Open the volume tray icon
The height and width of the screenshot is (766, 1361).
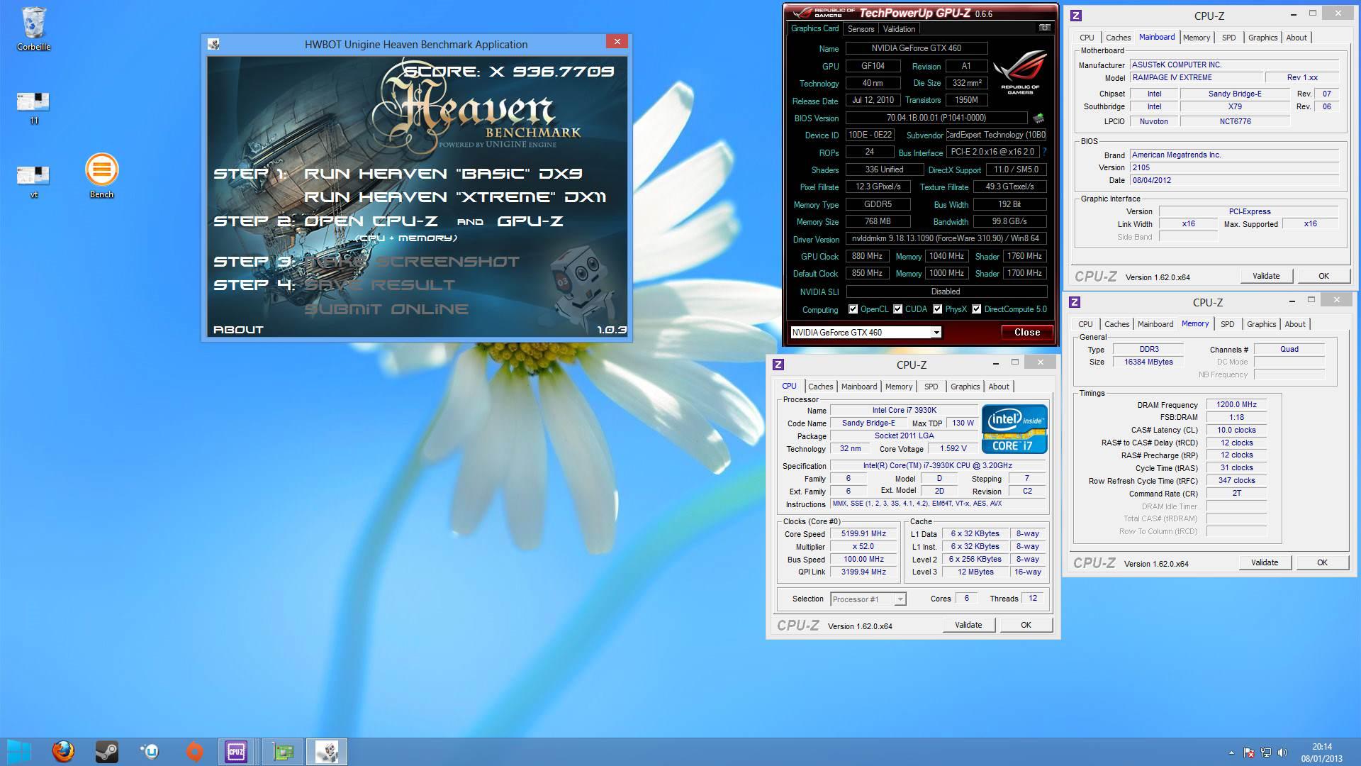coord(1282,753)
